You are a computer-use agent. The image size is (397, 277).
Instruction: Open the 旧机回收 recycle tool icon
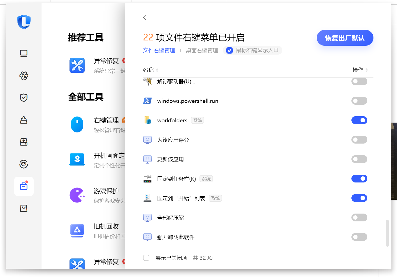[x=77, y=230]
